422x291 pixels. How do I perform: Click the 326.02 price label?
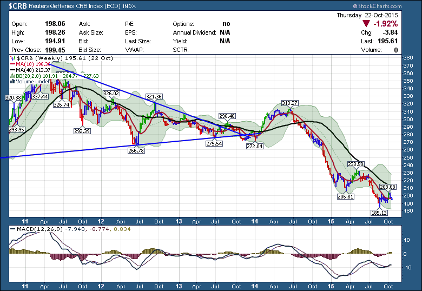coord(111,93)
